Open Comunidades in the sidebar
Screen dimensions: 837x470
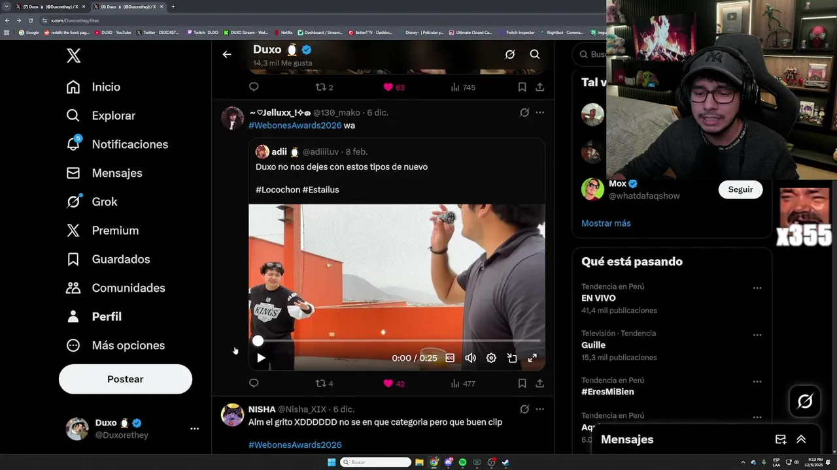click(115, 288)
